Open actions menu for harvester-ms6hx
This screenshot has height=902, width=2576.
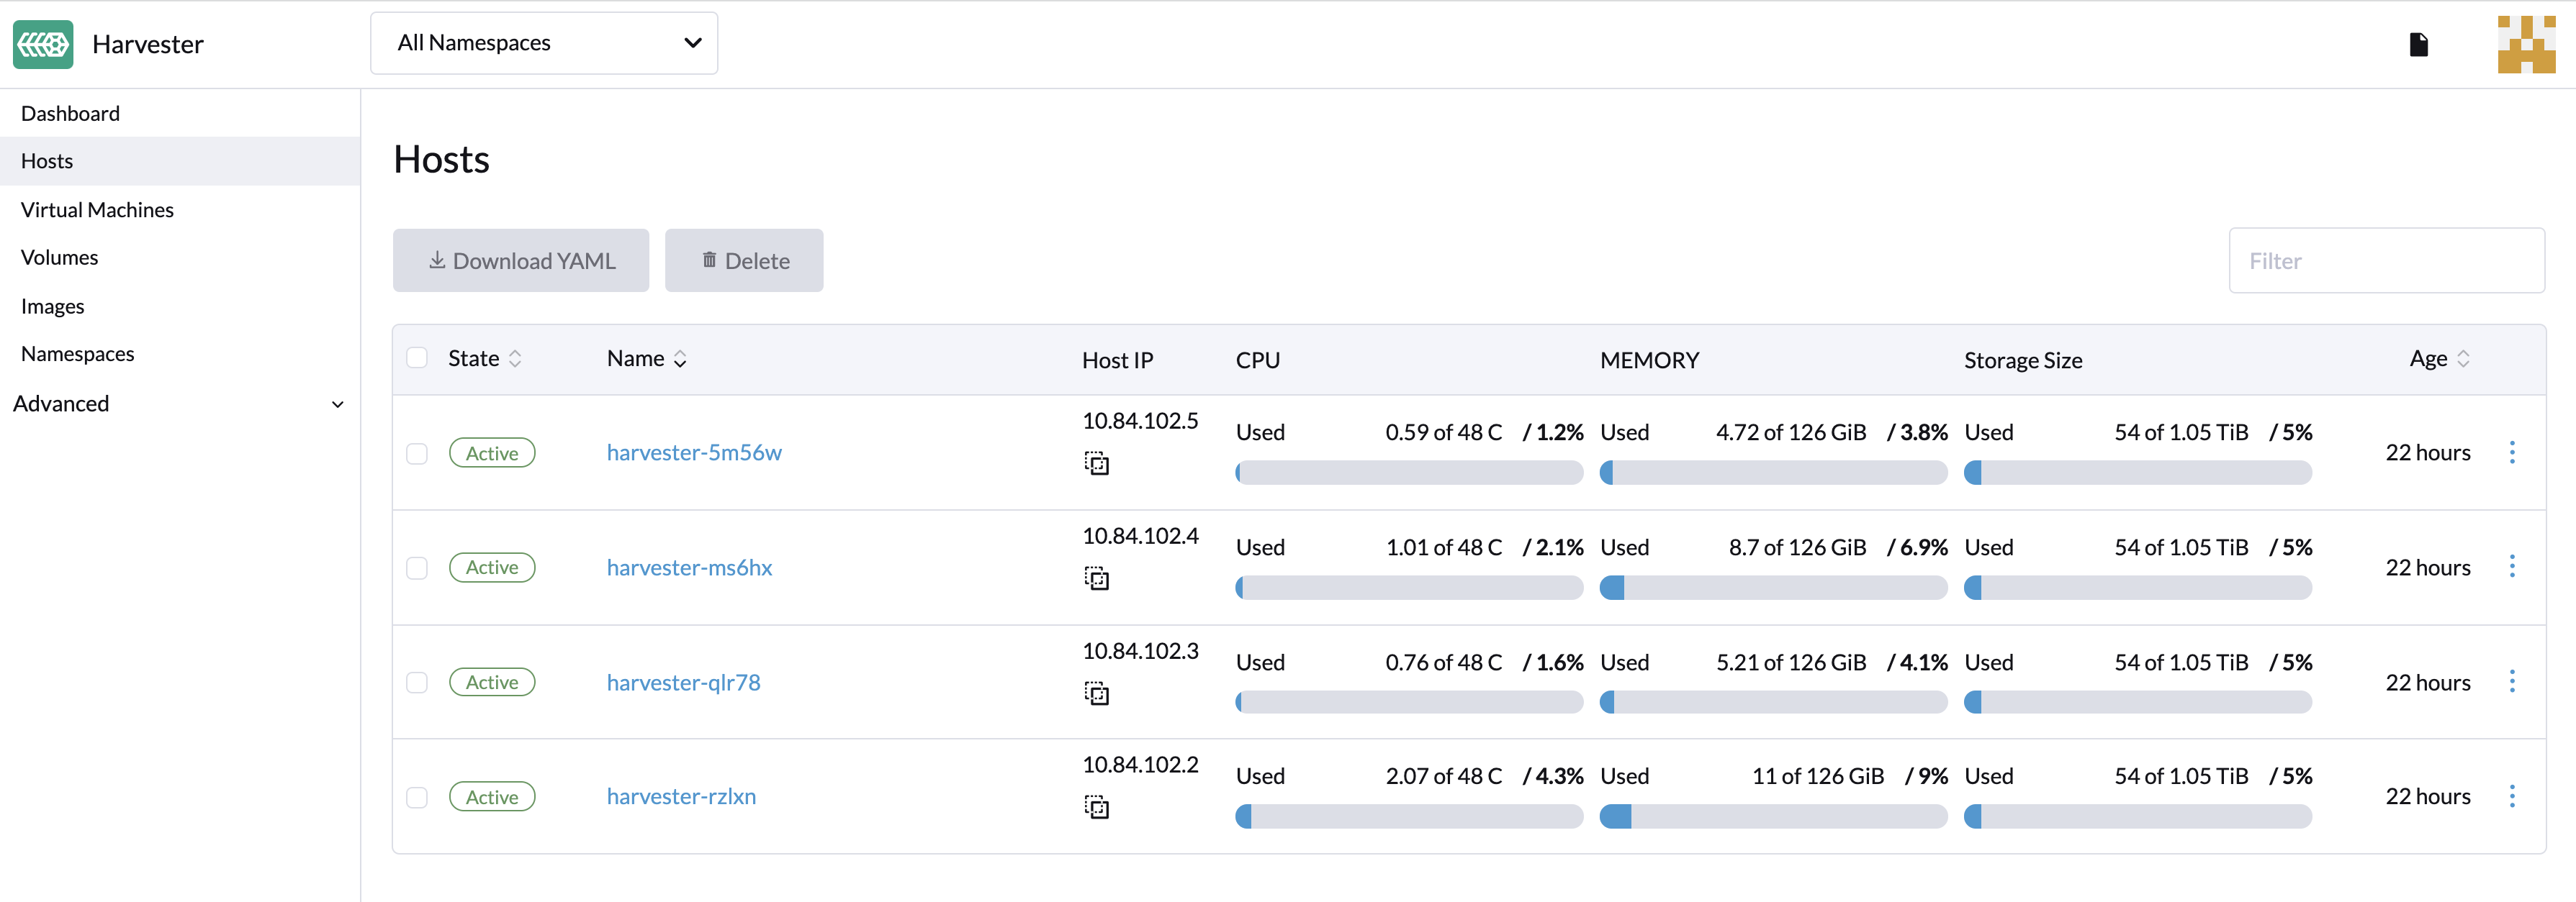(2512, 566)
